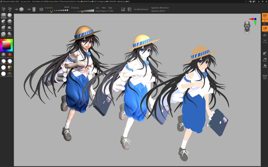Choose the SkinShade material
The height and width of the screenshot is (167, 268).
coord(4,67)
